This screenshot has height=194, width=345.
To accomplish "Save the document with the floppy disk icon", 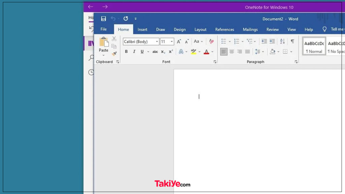I will 103,19.
